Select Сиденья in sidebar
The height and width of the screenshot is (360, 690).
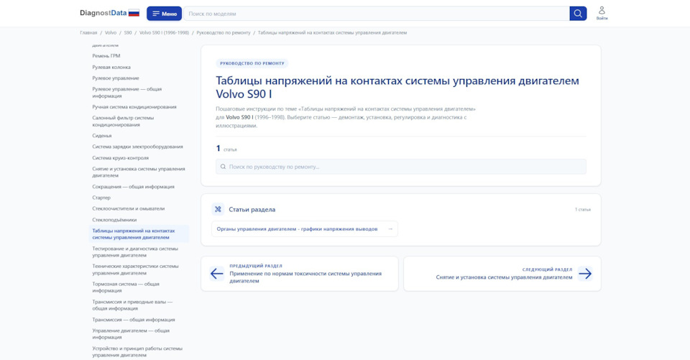click(x=102, y=136)
